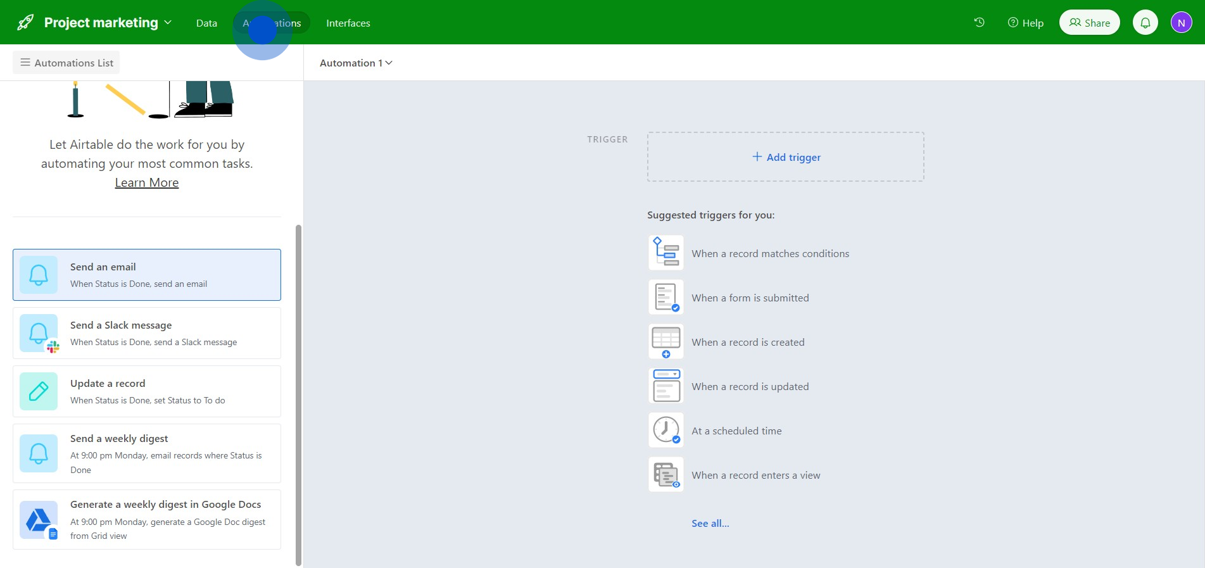Open base history clock icon
The height and width of the screenshot is (568, 1205).
click(979, 23)
